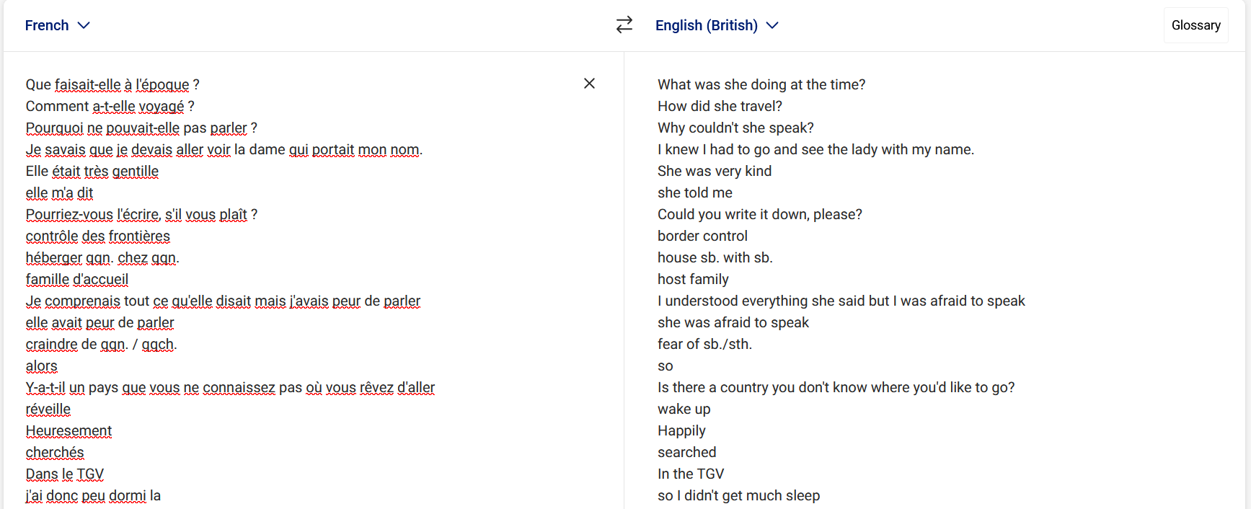
Task: Click the translated text "host family"
Action: tap(693, 280)
